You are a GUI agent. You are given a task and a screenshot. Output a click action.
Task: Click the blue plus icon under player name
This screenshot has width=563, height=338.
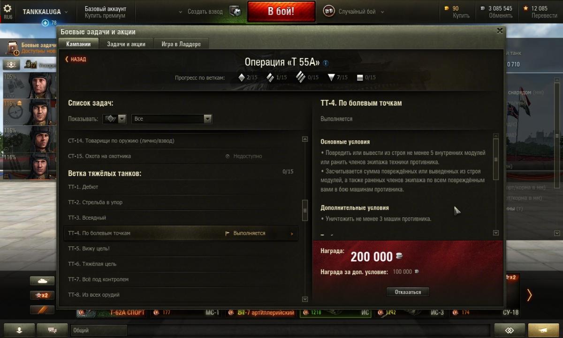[46, 23]
